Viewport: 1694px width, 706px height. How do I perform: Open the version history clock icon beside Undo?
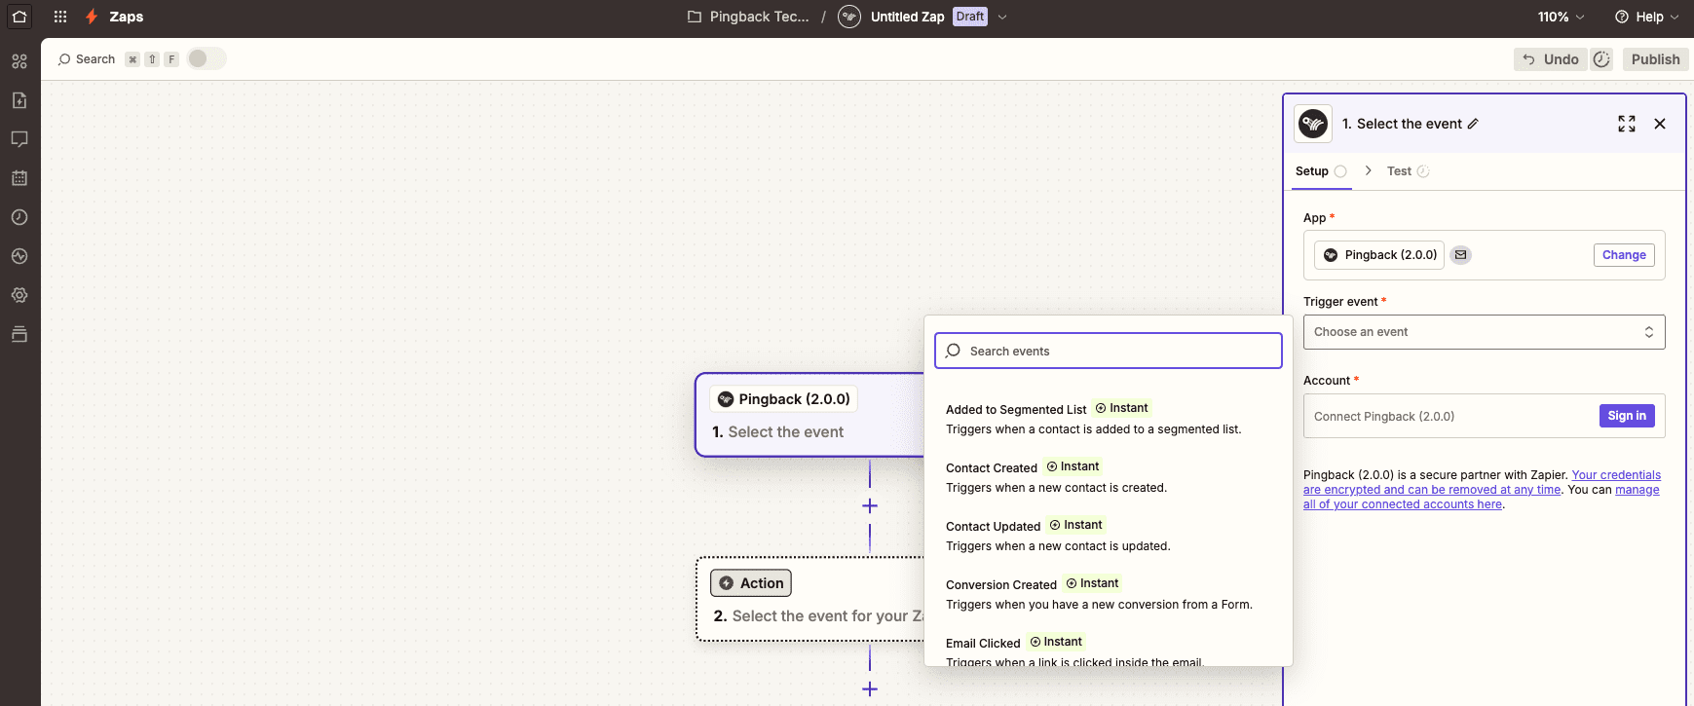point(1601,59)
